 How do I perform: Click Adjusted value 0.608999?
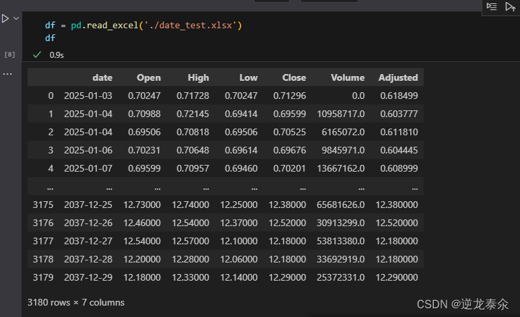pos(399,168)
